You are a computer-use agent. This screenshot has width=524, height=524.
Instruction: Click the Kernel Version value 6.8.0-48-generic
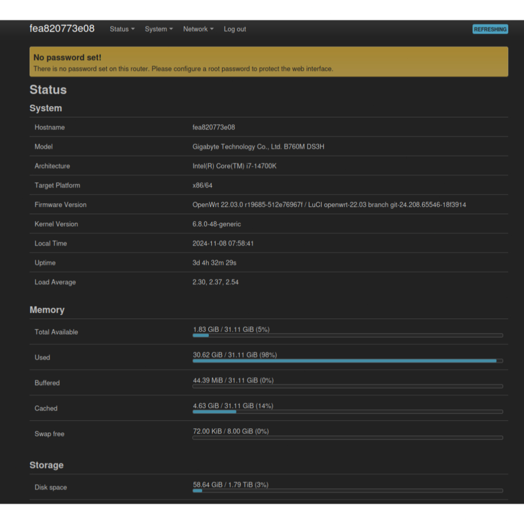(216, 224)
